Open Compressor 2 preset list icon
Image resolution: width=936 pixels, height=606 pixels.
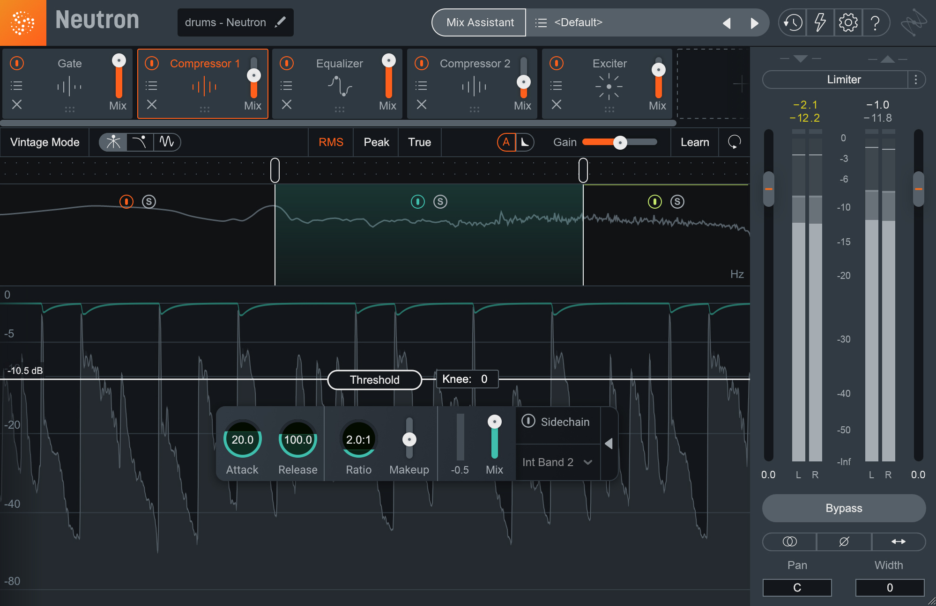(421, 86)
